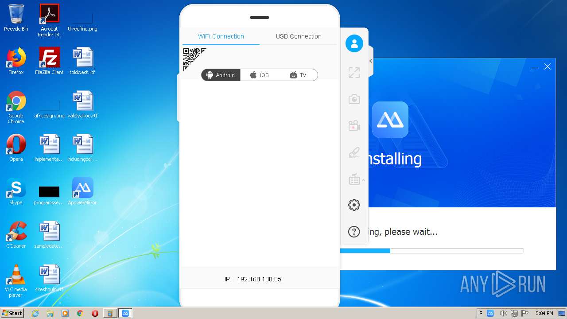Select the toldwest.rtf desktop document
This screenshot has height=319, width=567.
tap(82, 61)
